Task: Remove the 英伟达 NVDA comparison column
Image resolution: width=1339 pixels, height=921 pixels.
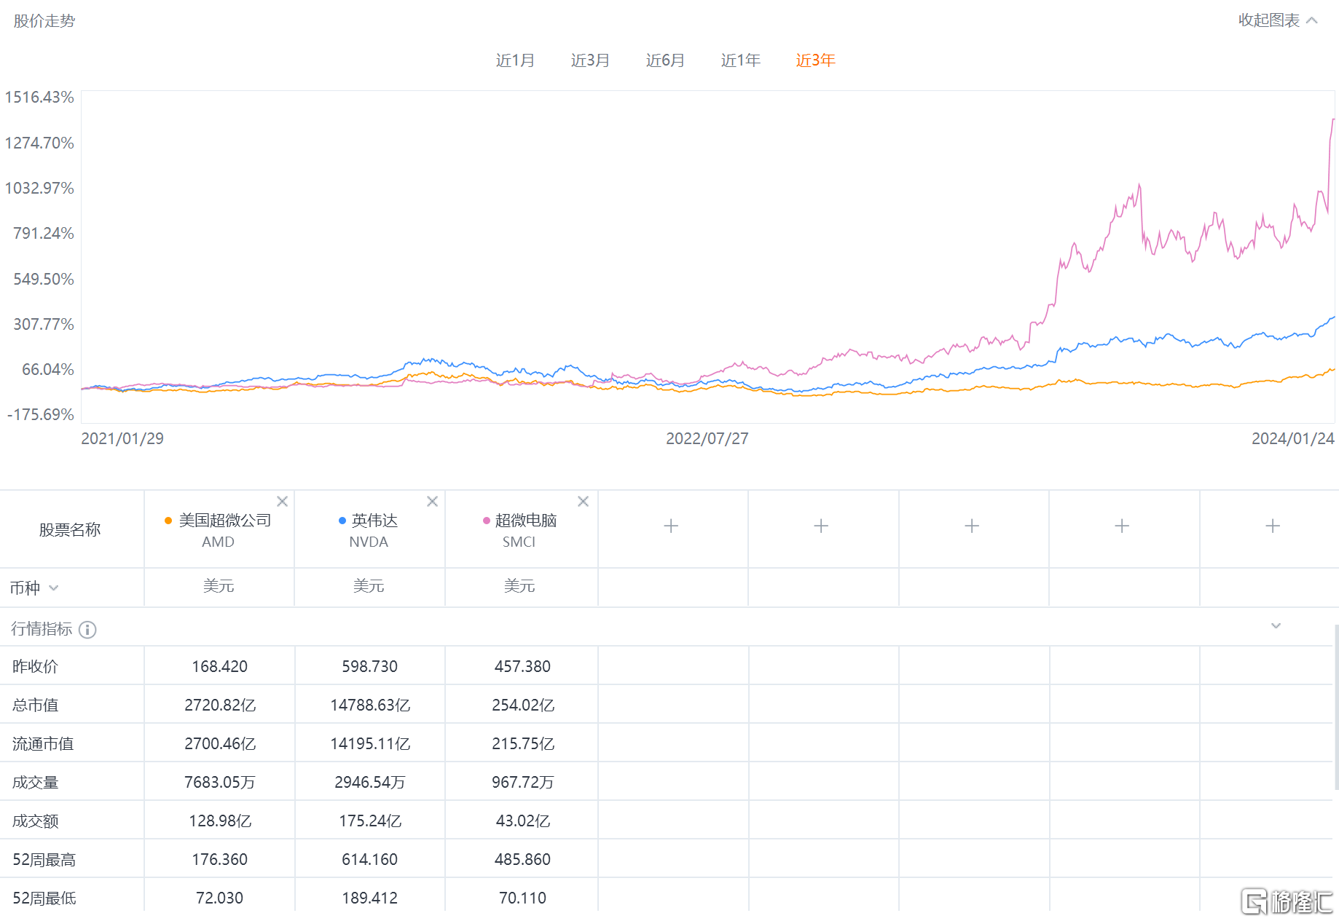Action: click(x=432, y=501)
